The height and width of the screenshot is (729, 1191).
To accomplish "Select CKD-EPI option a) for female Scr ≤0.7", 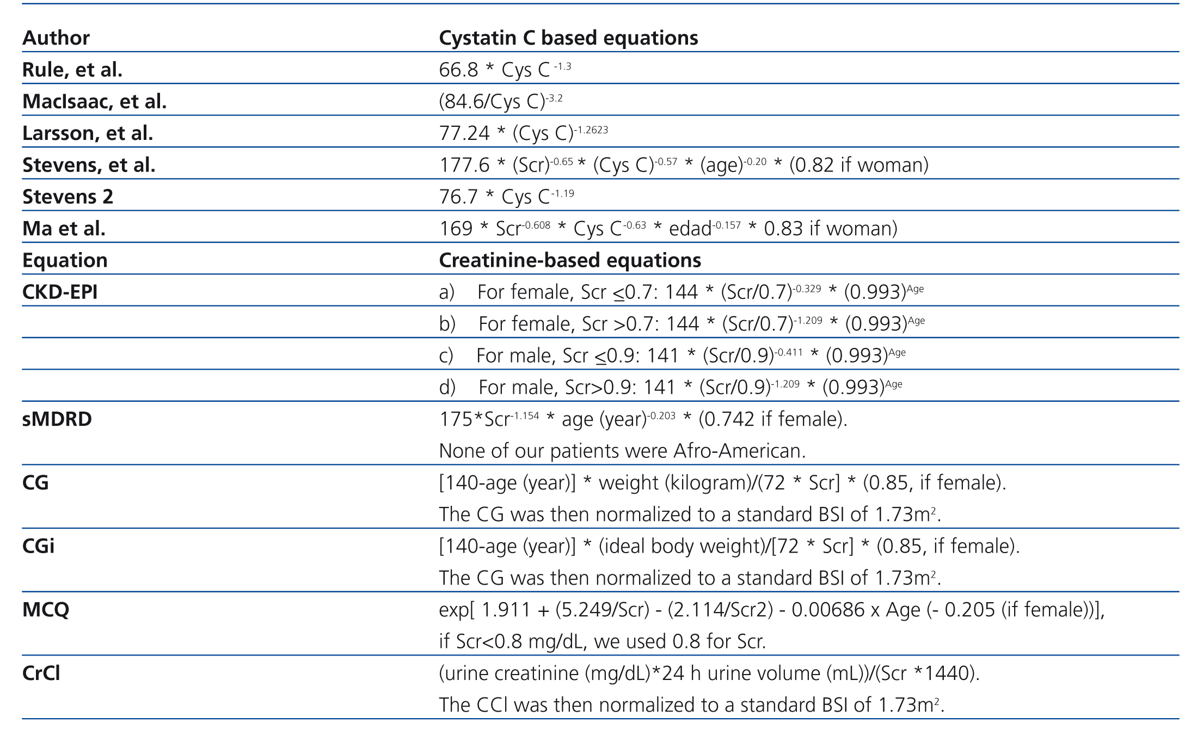I will (681, 292).
